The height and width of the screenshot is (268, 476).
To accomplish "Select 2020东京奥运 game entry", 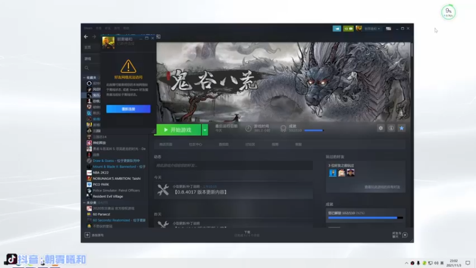I will pos(113,208).
